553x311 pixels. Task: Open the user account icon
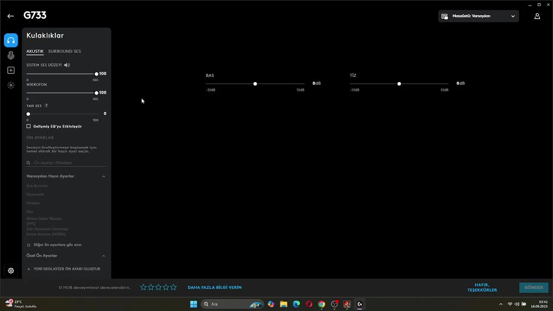coord(537,16)
